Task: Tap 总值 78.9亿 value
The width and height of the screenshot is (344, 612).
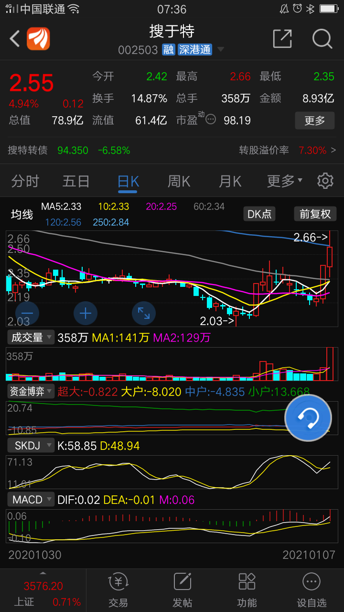Action: click(x=67, y=120)
